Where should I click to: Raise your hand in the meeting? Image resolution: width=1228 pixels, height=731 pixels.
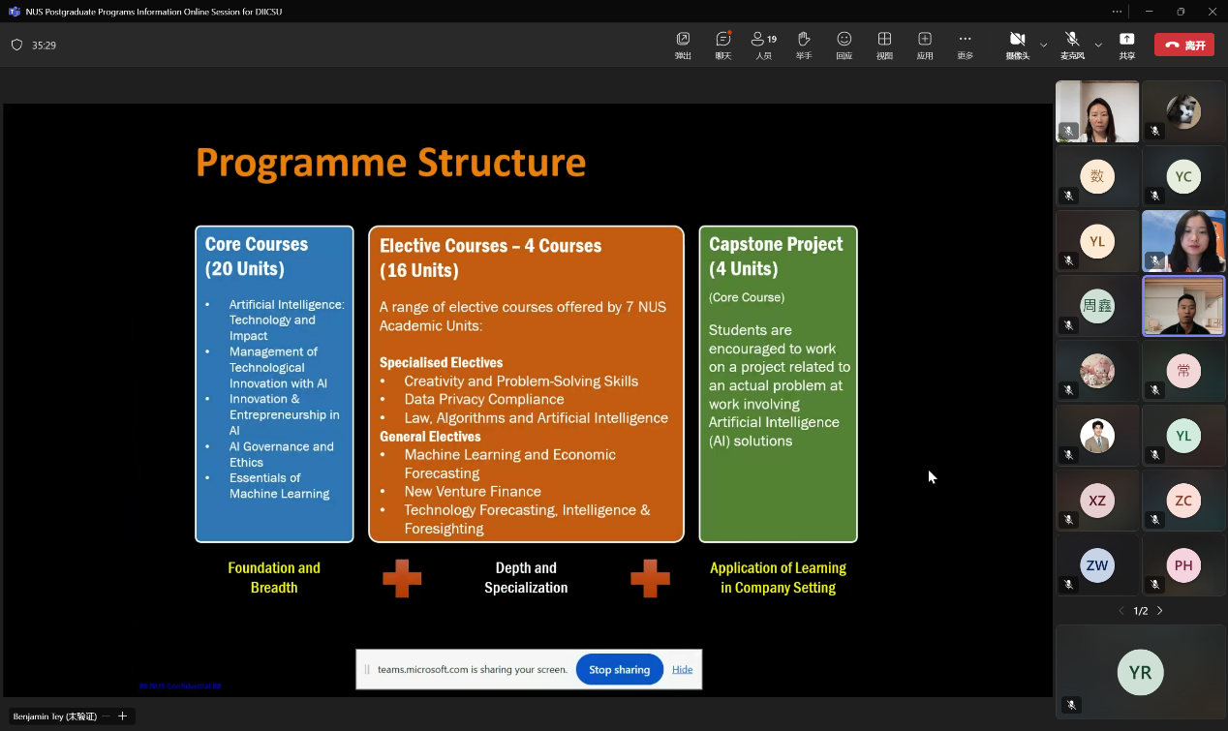(804, 44)
